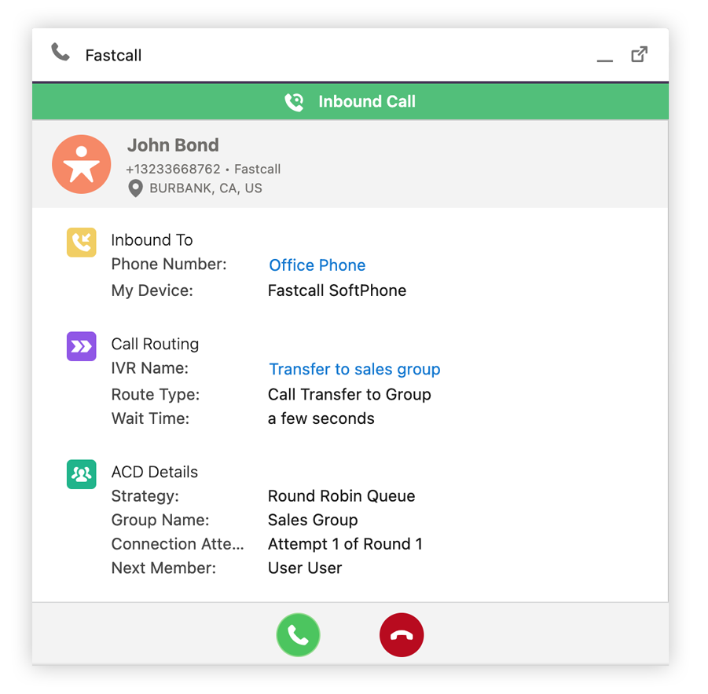708x694 pixels.
Task: Answer the call with the green button
Action: (x=298, y=635)
